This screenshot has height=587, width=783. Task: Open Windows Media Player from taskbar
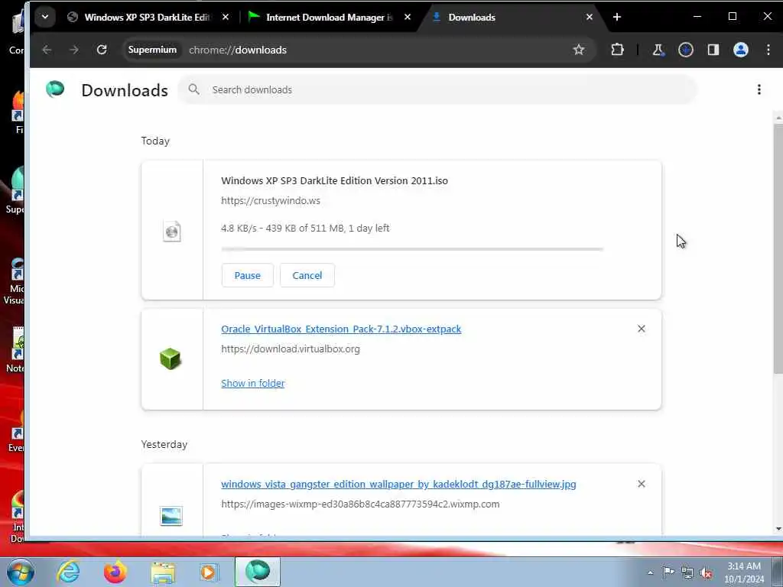click(209, 572)
